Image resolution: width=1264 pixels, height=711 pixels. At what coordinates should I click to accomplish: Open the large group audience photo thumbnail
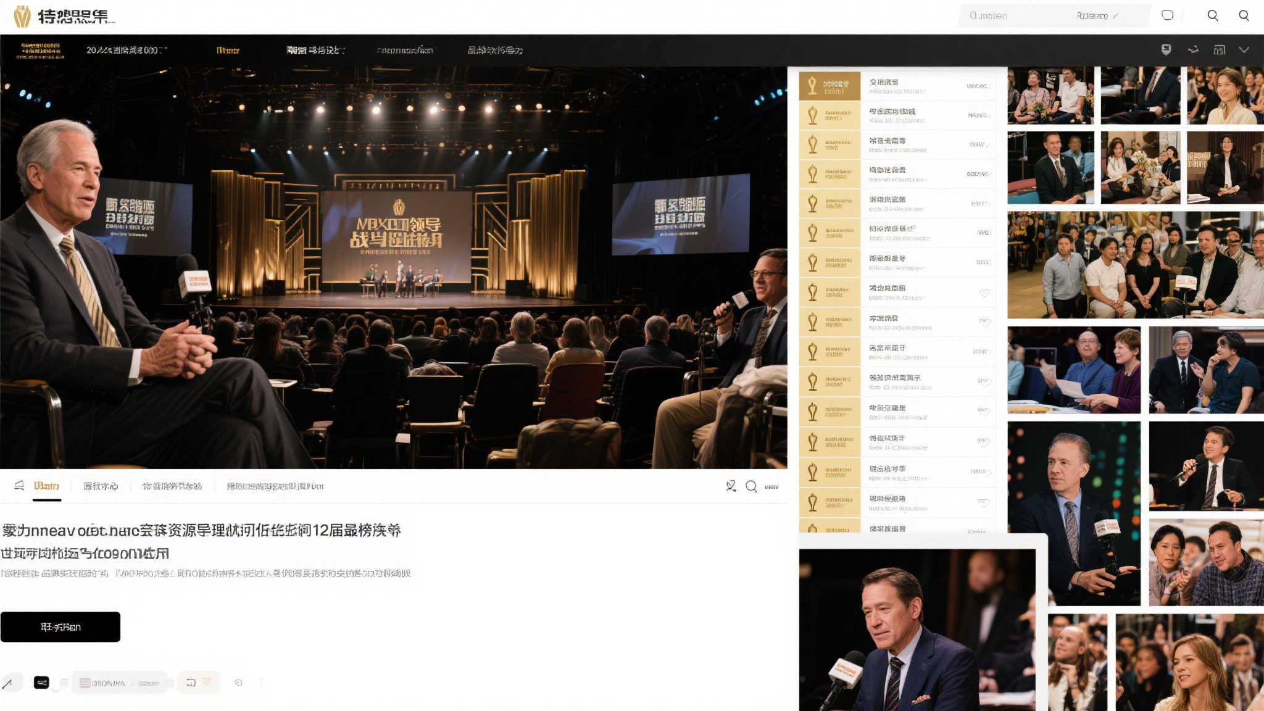(x=1135, y=265)
